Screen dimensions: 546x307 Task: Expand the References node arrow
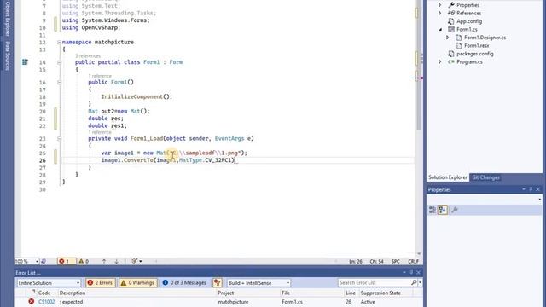[x=440, y=14]
